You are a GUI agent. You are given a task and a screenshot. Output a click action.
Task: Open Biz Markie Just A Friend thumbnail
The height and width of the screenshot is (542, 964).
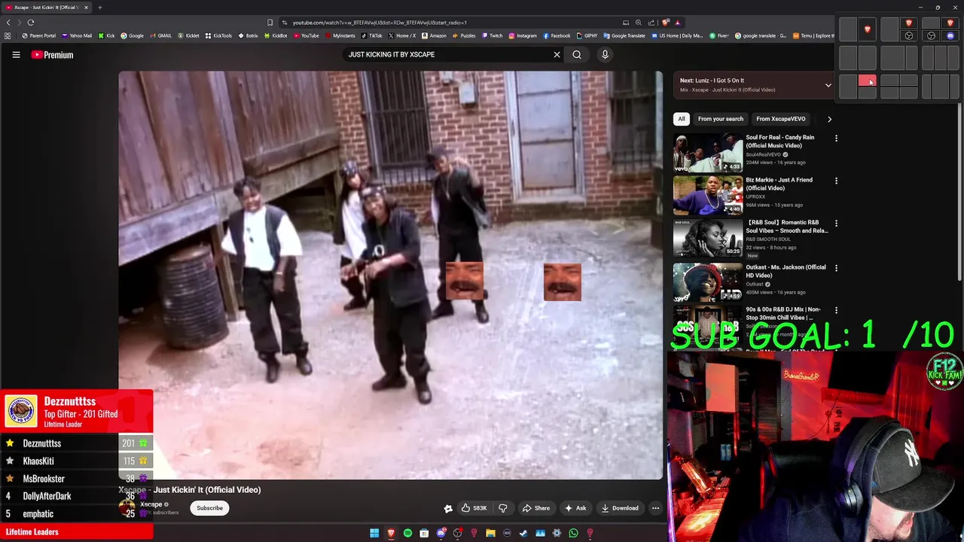708,196
